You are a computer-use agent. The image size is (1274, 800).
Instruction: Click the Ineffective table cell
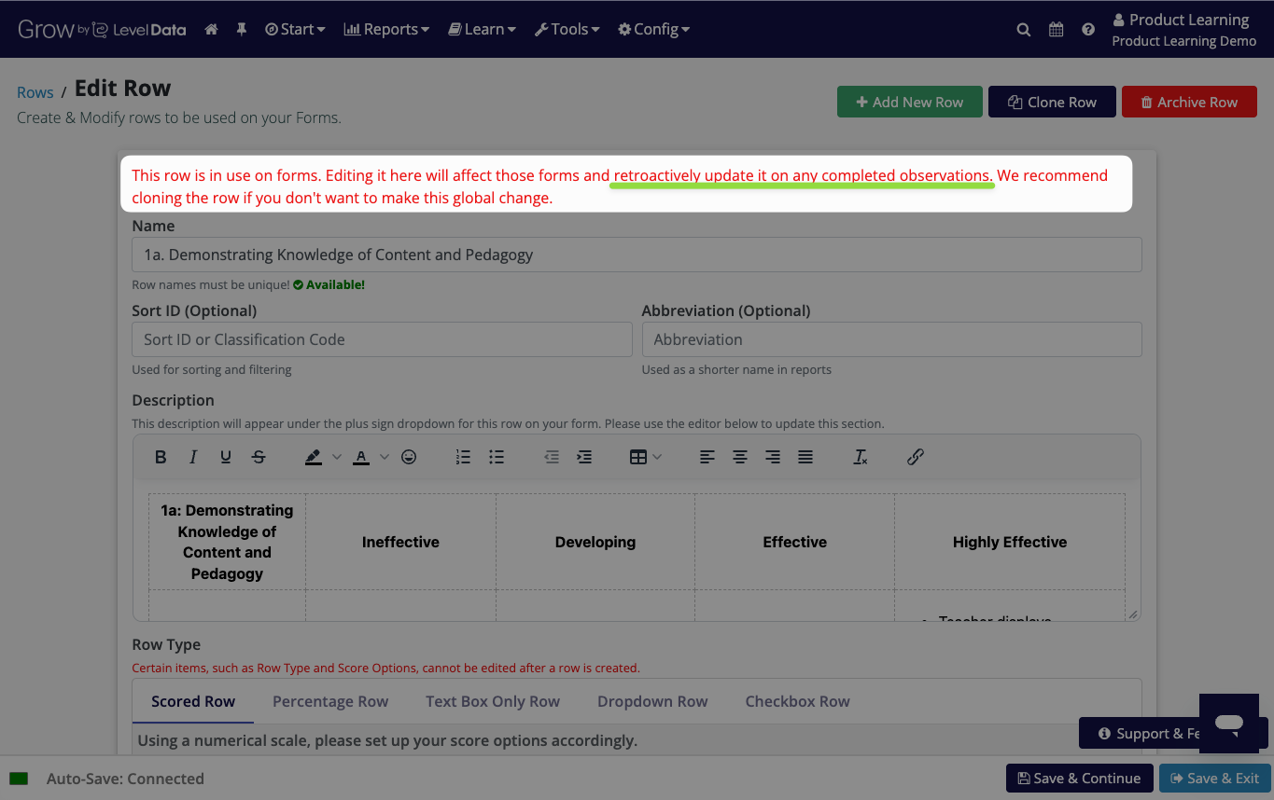(x=400, y=542)
